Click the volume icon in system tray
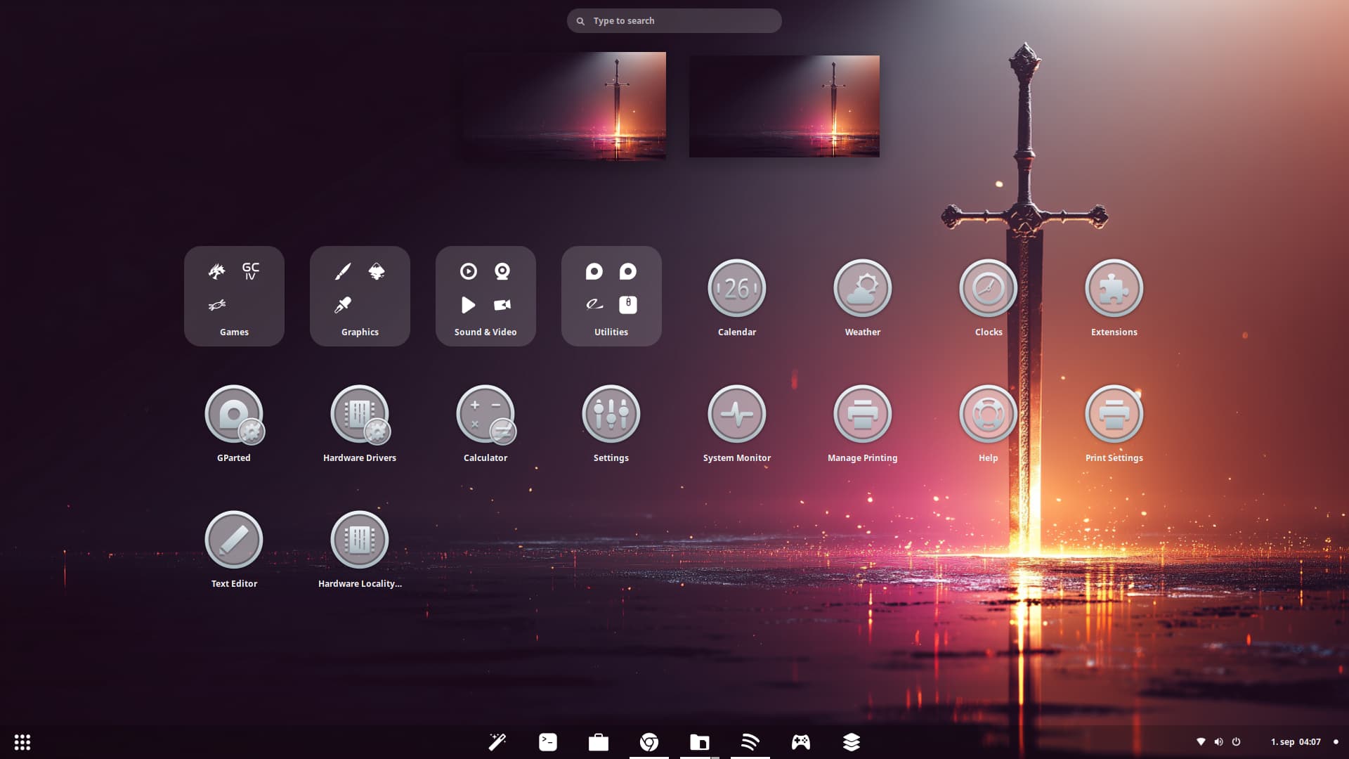Screen dimensions: 1349x759 1218,742
